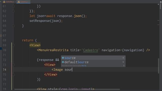Viewport: 162px width, 91px height.
Task: Click 'MenuAreaRestrita' component name
Action: [x=53, y=50]
